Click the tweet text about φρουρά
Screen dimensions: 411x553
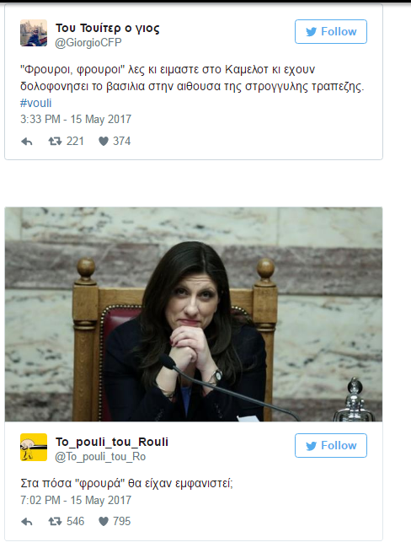tap(126, 483)
